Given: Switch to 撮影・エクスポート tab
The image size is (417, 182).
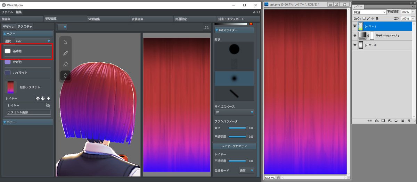Looking at the screenshot, I should click(239, 19).
